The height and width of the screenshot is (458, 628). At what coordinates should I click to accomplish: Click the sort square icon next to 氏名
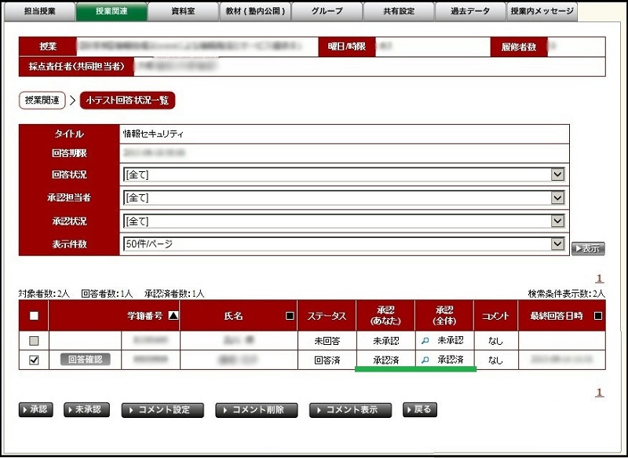pyautogui.click(x=290, y=316)
